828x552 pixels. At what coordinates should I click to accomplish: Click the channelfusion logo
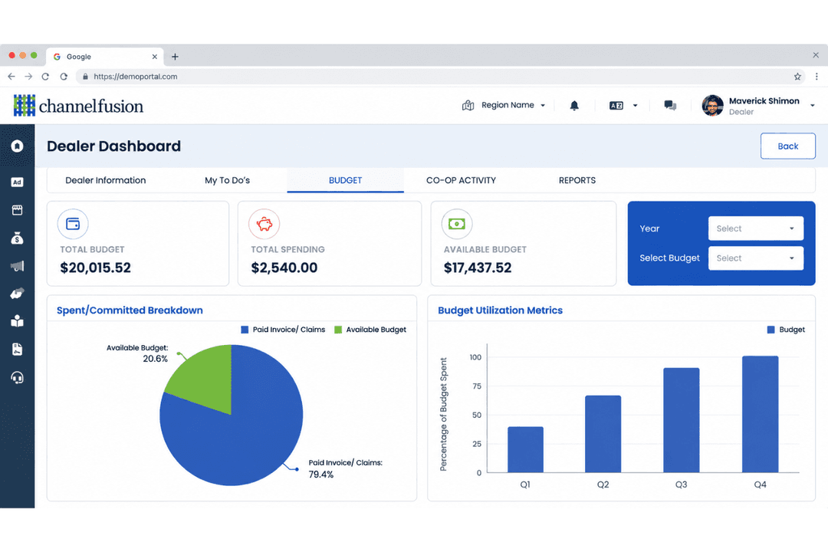78,106
